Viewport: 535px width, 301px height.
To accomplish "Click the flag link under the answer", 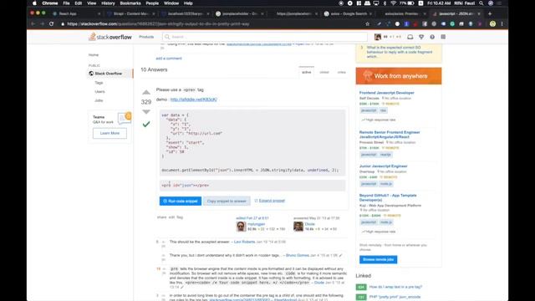I will tap(180, 217).
